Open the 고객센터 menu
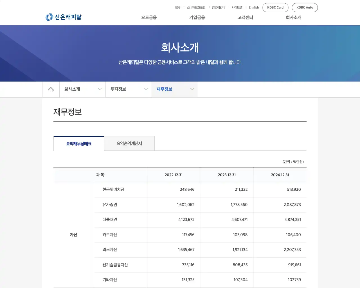This screenshot has height=288, width=360. click(245, 17)
